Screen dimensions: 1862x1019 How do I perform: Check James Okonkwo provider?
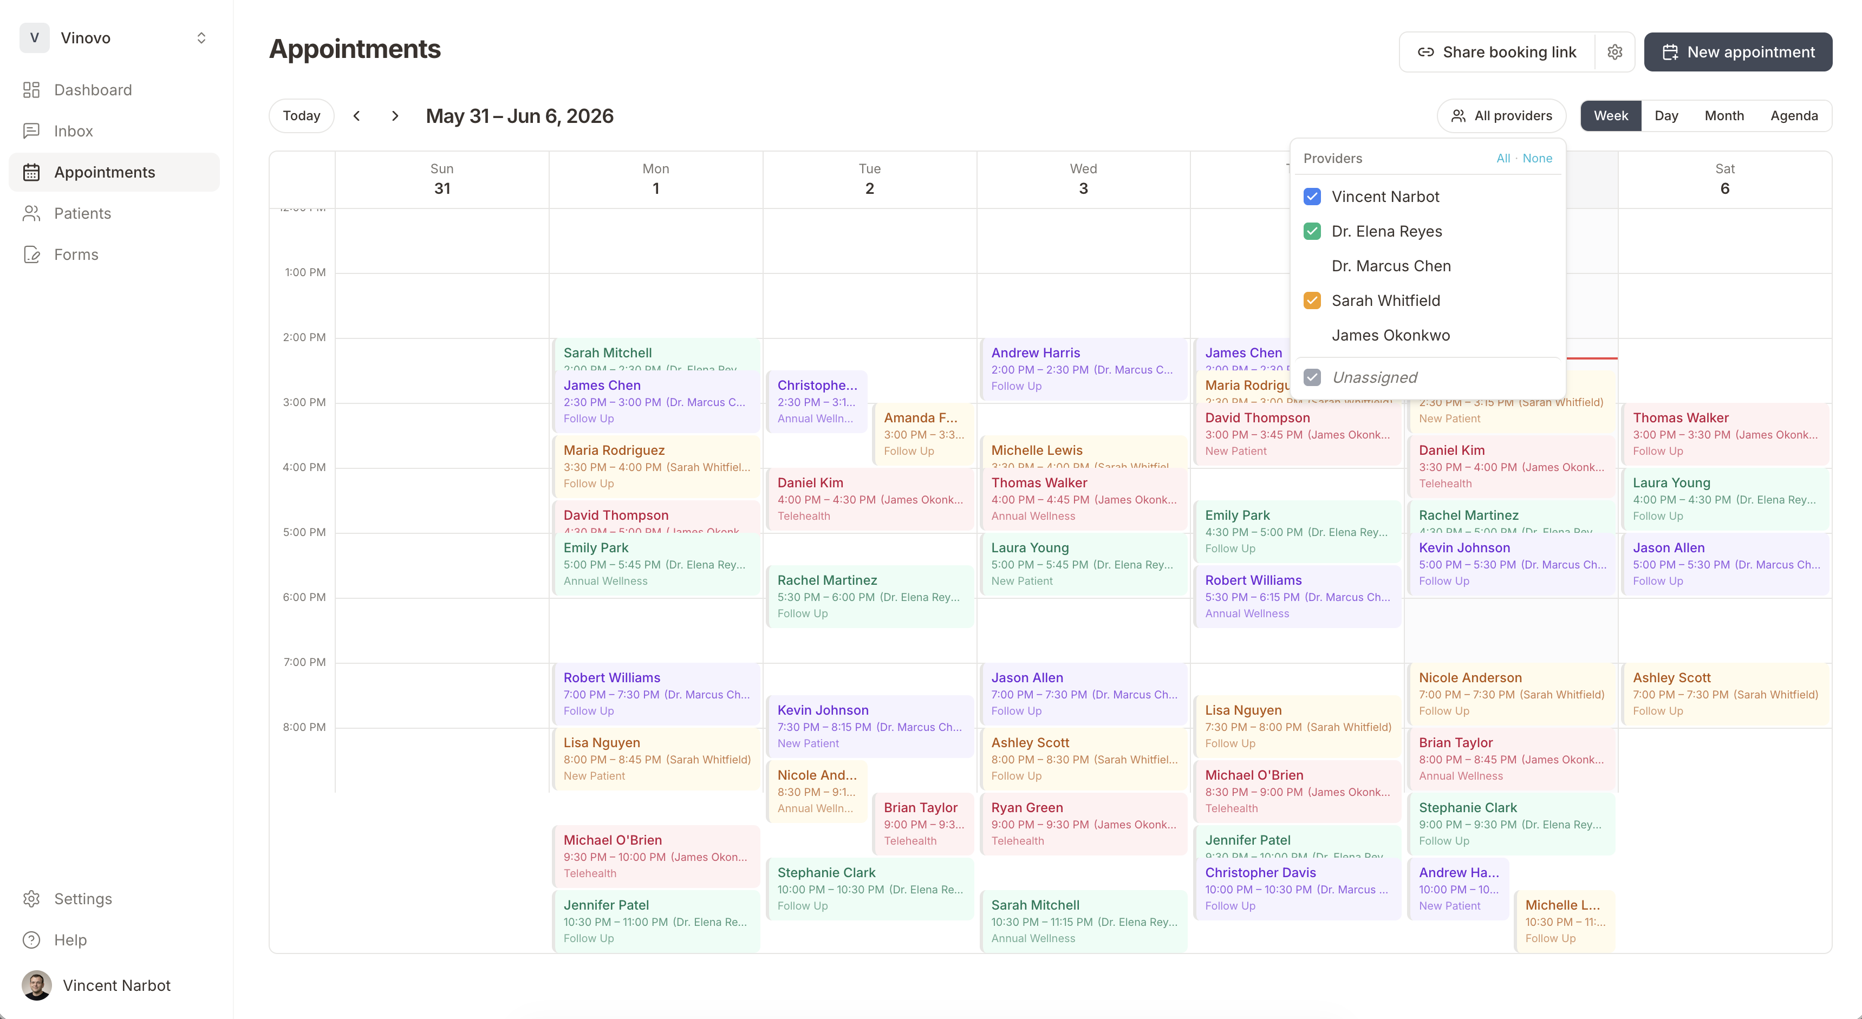pos(1428,335)
